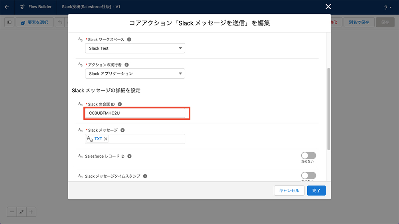Click the Slack メッセージの詳細を設定 heading
This screenshot has width=399, height=224.
point(106,90)
